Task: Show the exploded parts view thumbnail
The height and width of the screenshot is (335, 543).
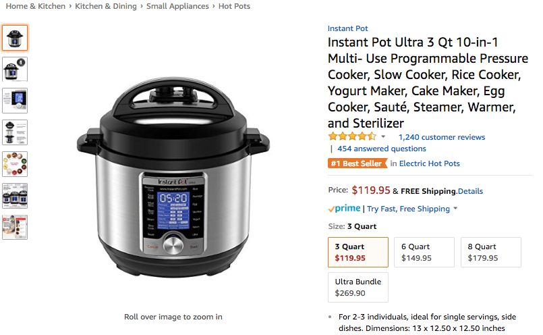Action: tap(15, 132)
